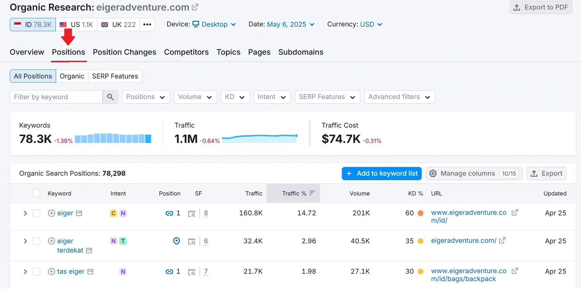Click the table Export button
Image resolution: width=581 pixels, height=289 pixels.
547,173
